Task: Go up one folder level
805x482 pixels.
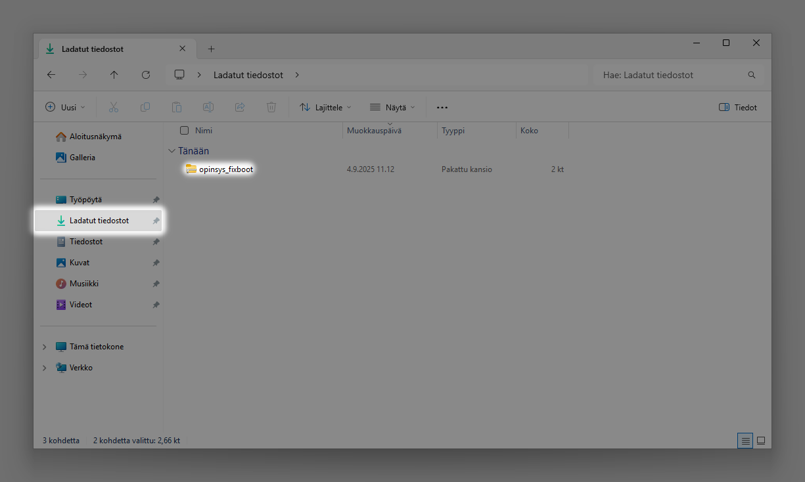Action: 114,75
